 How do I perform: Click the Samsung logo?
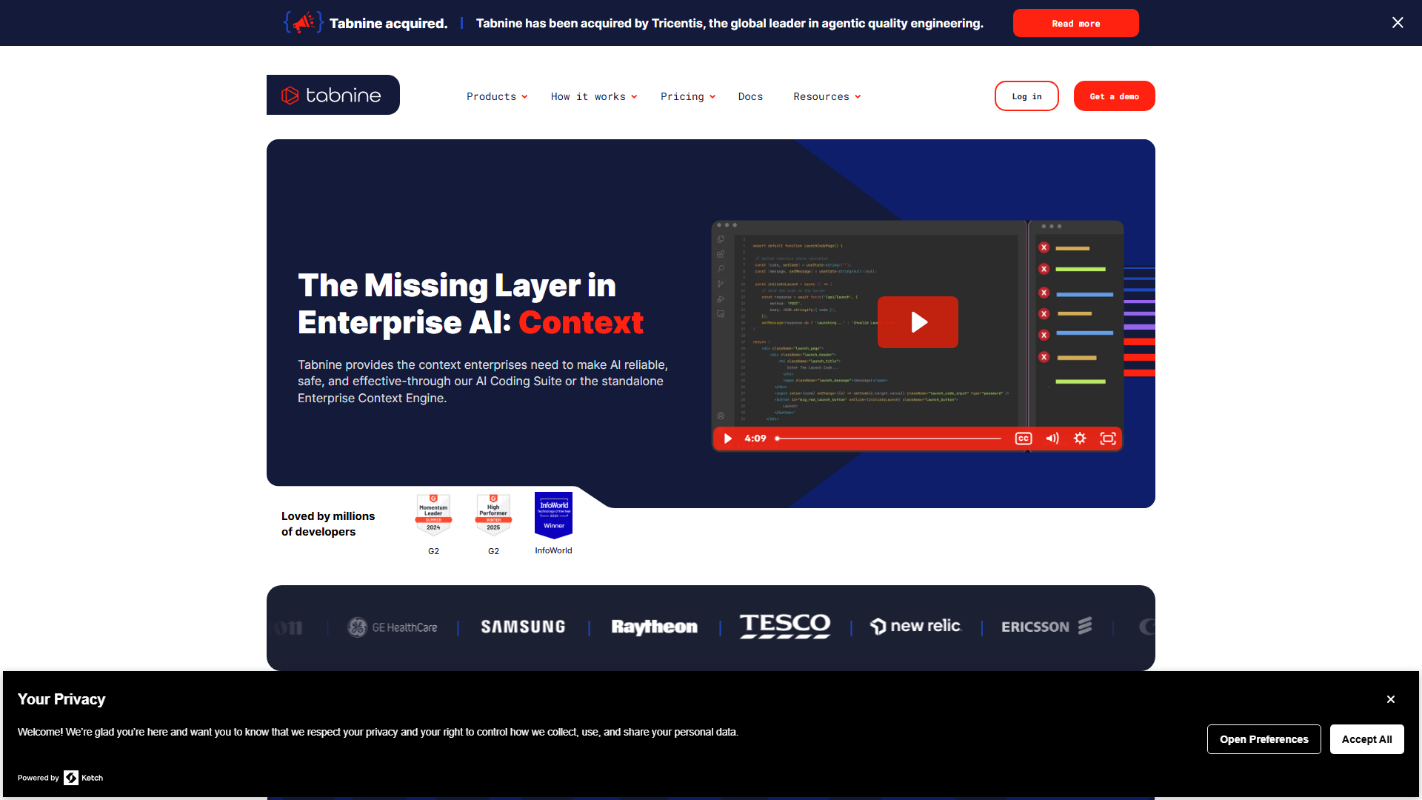coord(523,627)
